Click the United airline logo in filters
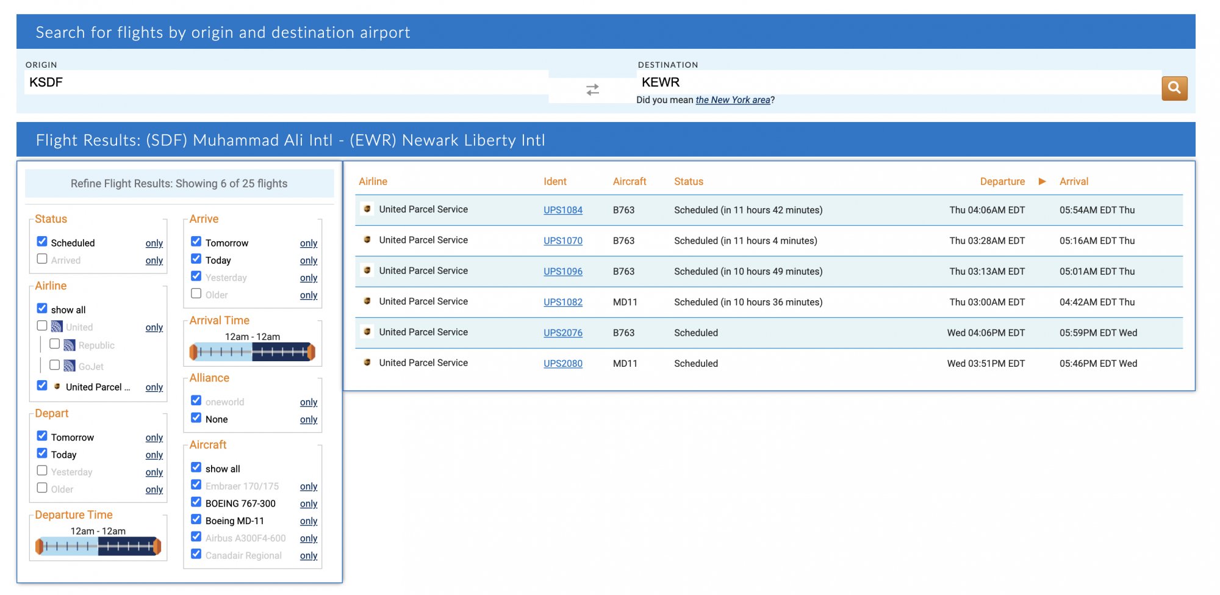 (57, 326)
